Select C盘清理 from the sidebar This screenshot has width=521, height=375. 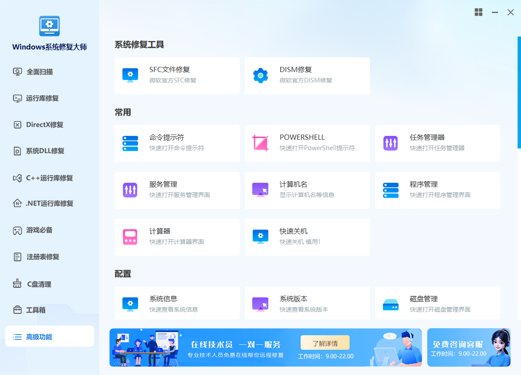tap(39, 284)
